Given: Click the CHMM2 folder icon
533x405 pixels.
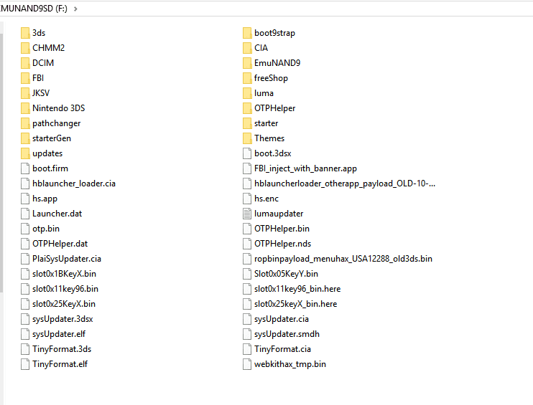Looking at the screenshot, I should point(25,48).
